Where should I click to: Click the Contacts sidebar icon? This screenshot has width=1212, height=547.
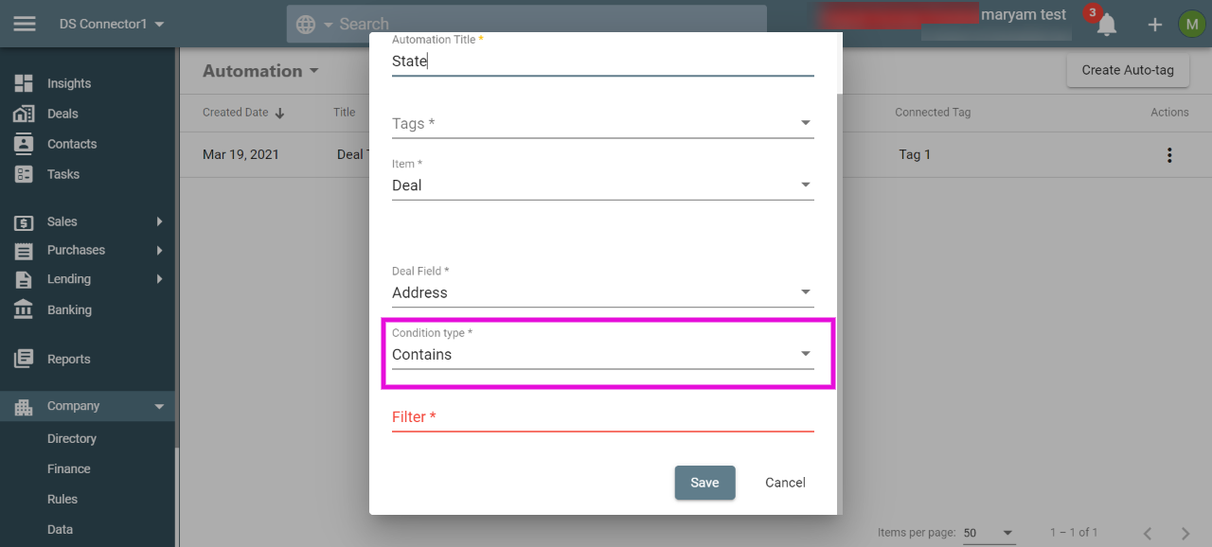[24, 144]
